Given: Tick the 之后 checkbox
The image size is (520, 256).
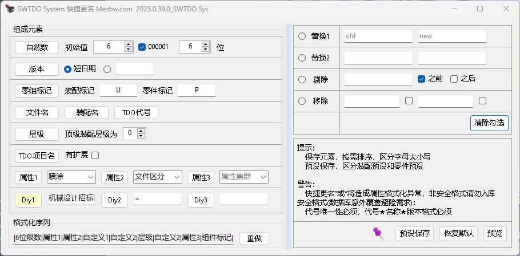Looking at the screenshot, I should click(x=454, y=79).
